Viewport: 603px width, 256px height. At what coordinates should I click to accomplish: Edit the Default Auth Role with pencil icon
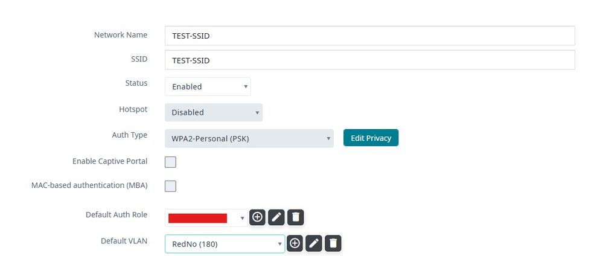(276, 217)
